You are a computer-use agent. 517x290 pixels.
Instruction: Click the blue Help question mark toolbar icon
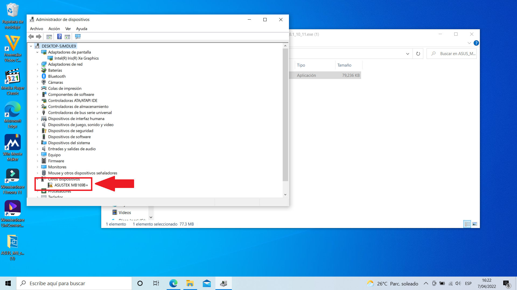coord(60,37)
